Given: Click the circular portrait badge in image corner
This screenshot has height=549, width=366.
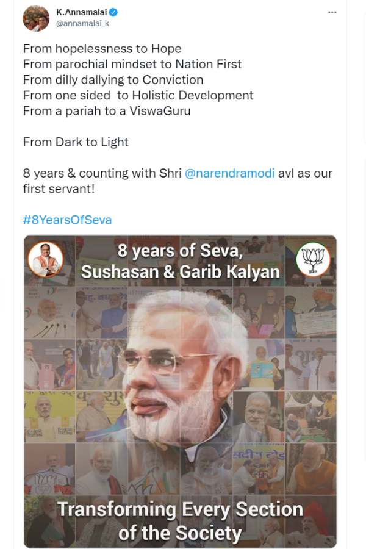Looking at the screenshot, I should [46, 259].
